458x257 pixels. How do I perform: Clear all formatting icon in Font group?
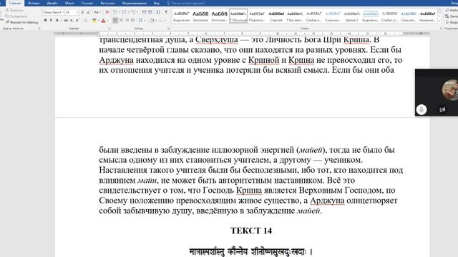pos(107,12)
